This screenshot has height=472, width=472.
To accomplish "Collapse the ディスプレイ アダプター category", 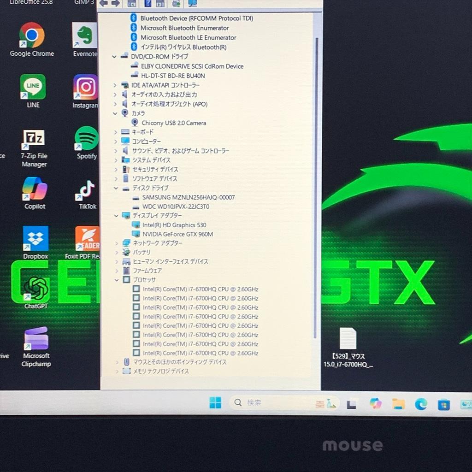I will [116, 216].
